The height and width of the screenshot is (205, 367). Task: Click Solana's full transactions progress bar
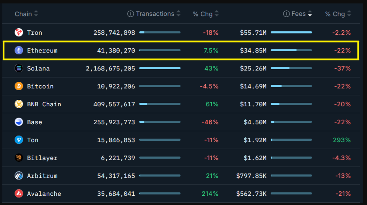[160, 68]
